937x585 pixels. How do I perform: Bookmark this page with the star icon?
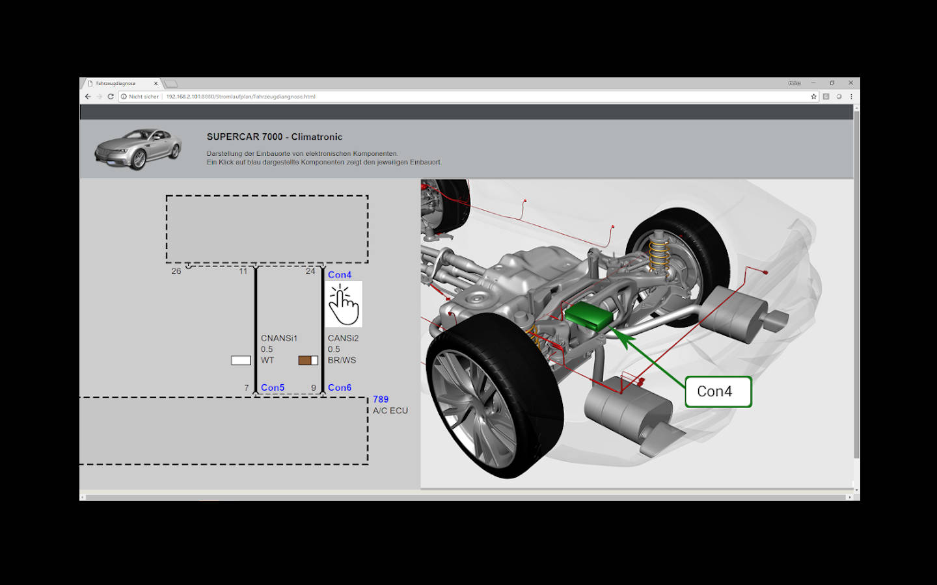[x=813, y=96]
